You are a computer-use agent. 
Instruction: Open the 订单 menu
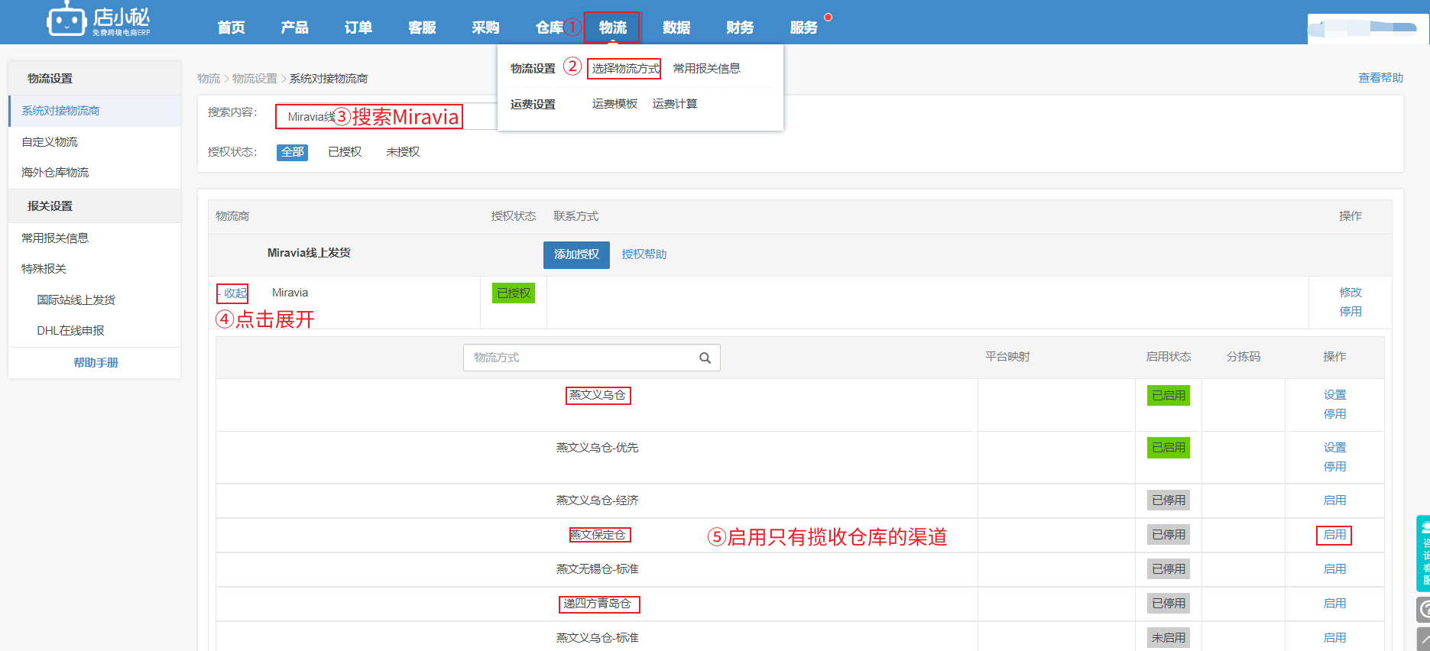point(358,28)
